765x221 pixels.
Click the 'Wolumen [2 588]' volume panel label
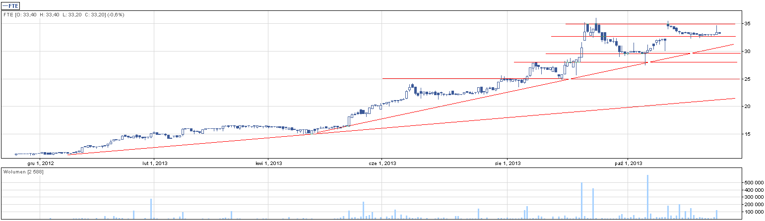pyautogui.click(x=23, y=172)
